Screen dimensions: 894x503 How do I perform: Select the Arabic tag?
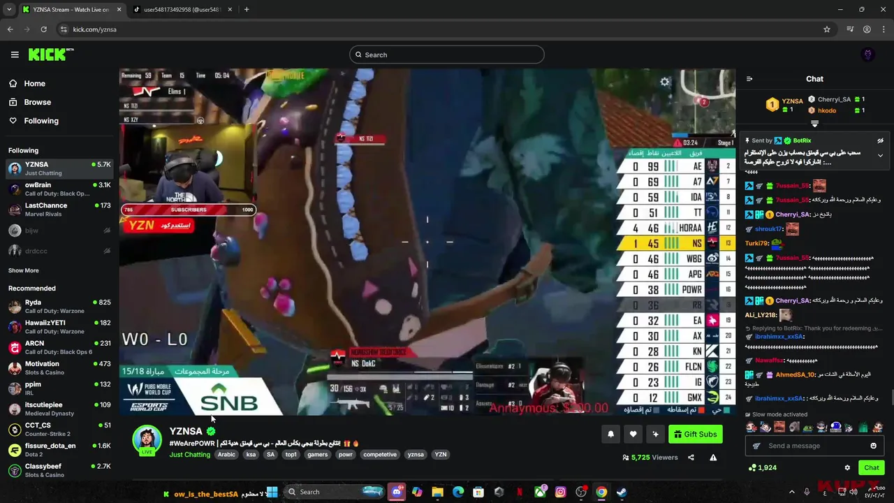coord(226,455)
